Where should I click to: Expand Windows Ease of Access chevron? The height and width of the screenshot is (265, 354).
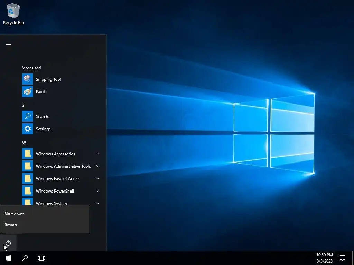[x=98, y=178]
